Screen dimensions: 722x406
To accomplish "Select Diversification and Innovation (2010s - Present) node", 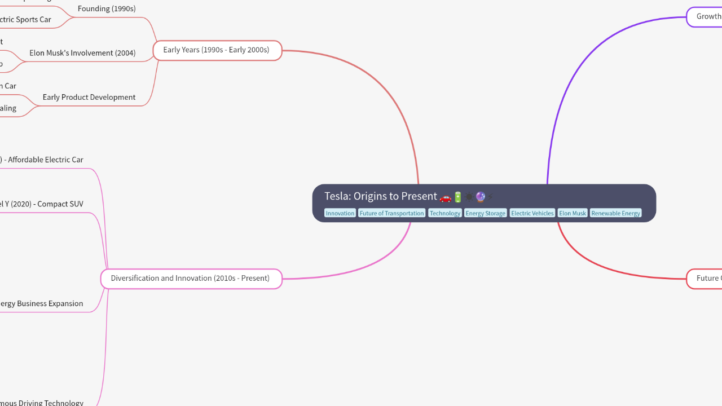I will pyautogui.click(x=191, y=279).
